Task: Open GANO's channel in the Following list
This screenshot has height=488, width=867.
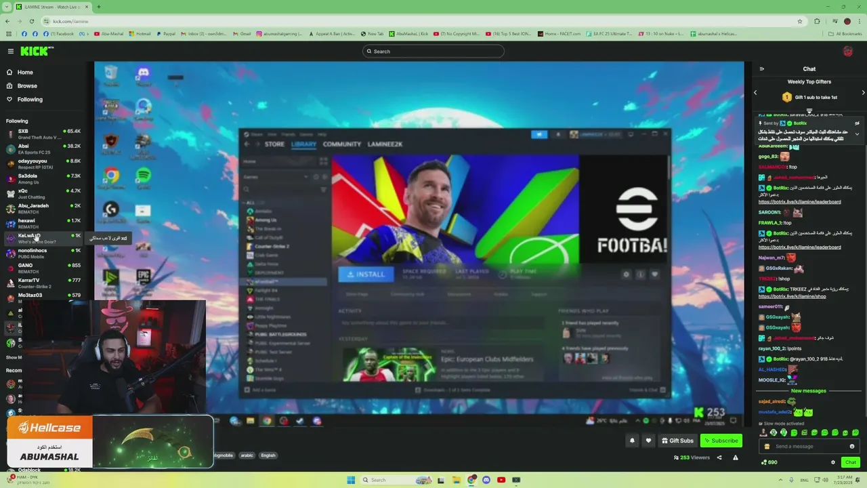Action: tap(43, 268)
